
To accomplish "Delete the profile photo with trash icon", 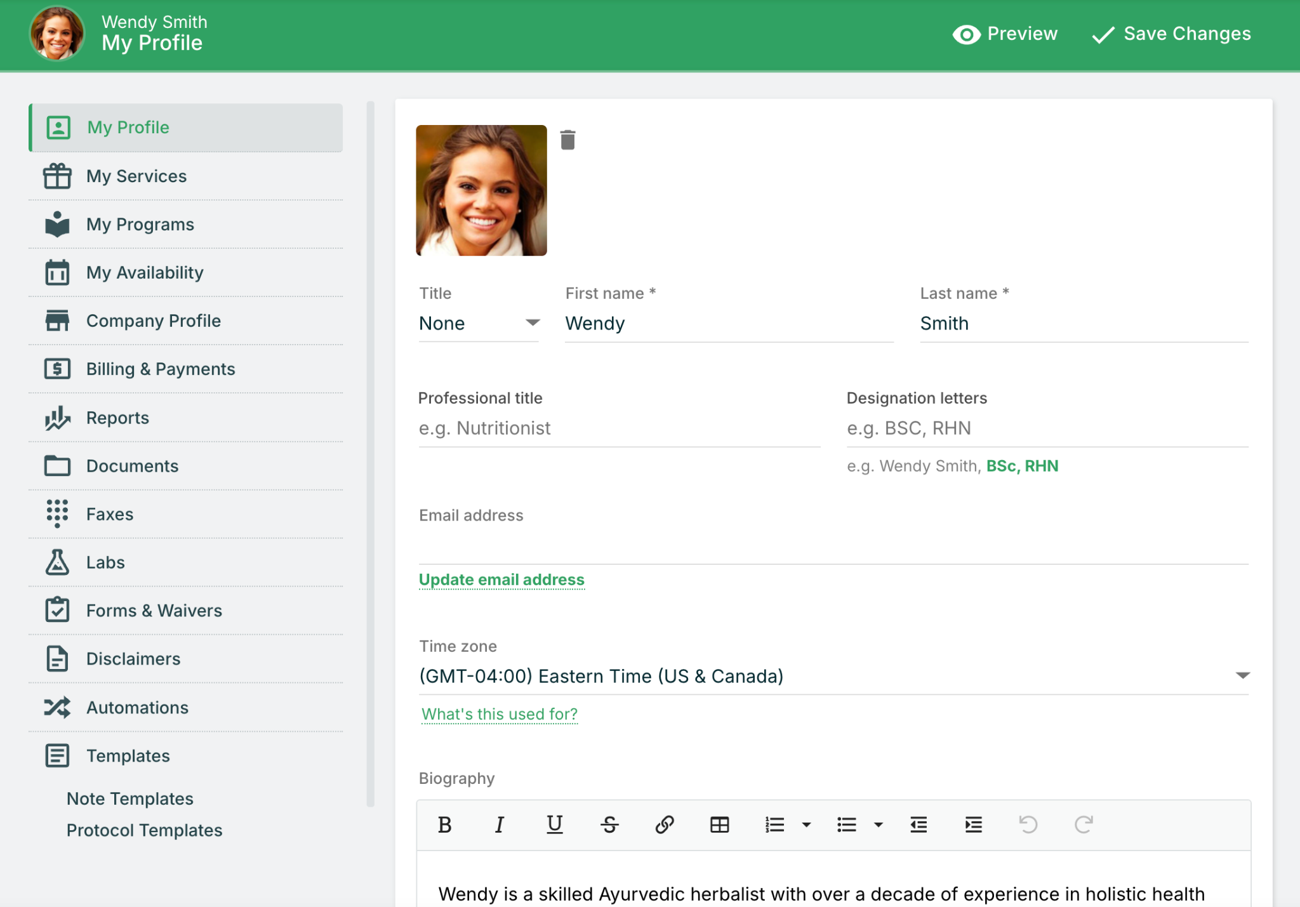I will coord(567,140).
